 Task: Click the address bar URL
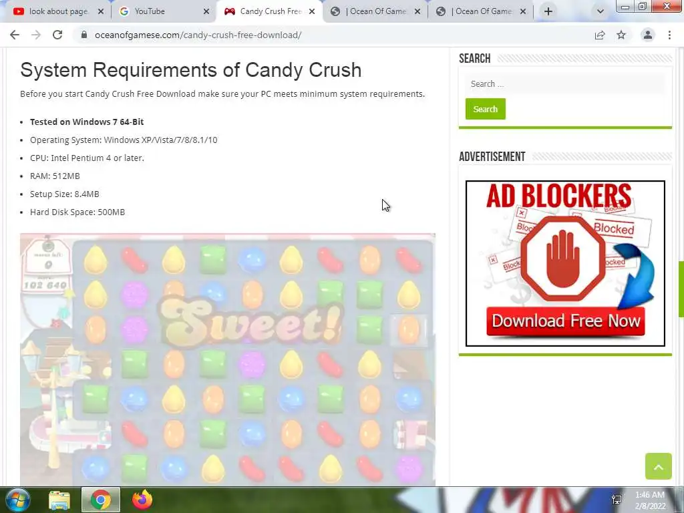pyautogui.click(x=198, y=35)
